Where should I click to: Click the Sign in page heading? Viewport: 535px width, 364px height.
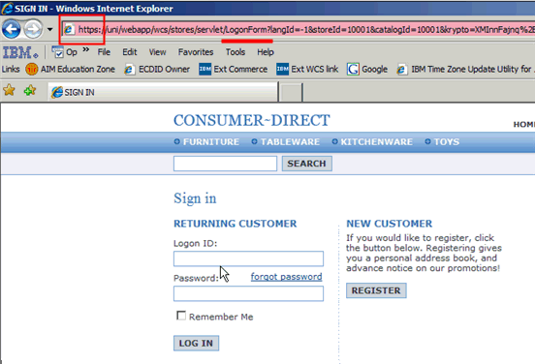click(x=195, y=198)
